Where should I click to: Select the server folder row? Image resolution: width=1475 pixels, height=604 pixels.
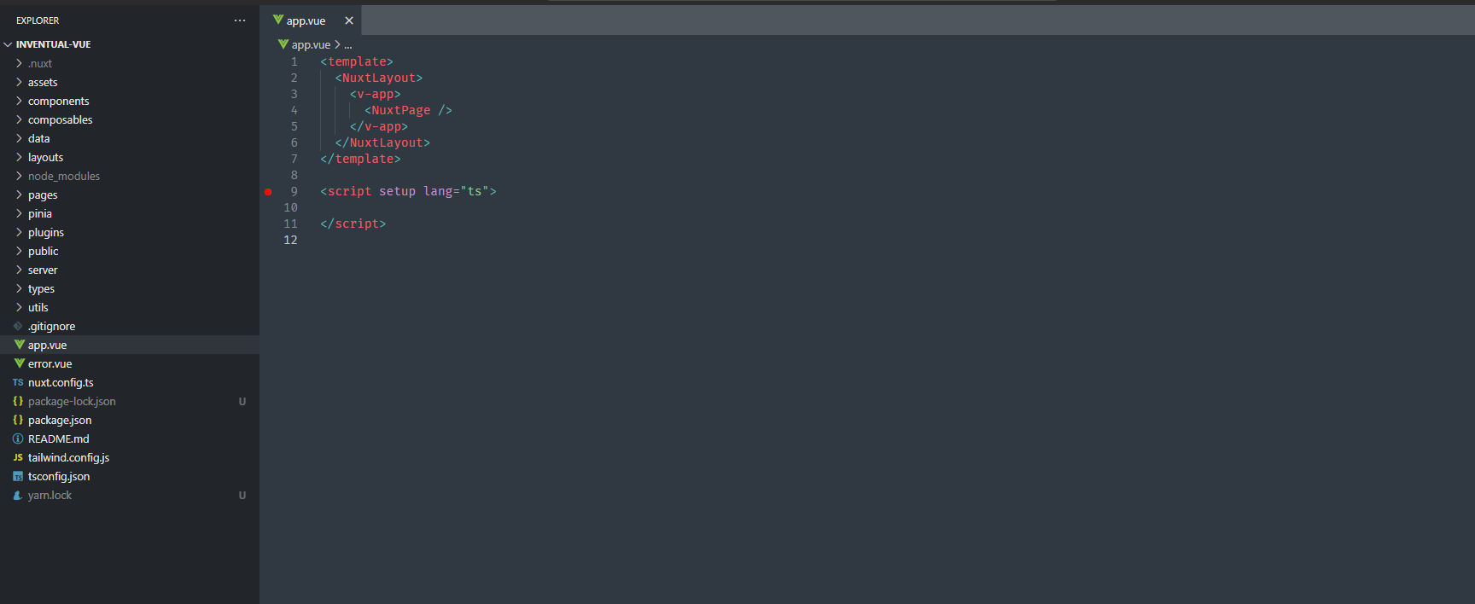tap(130, 270)
